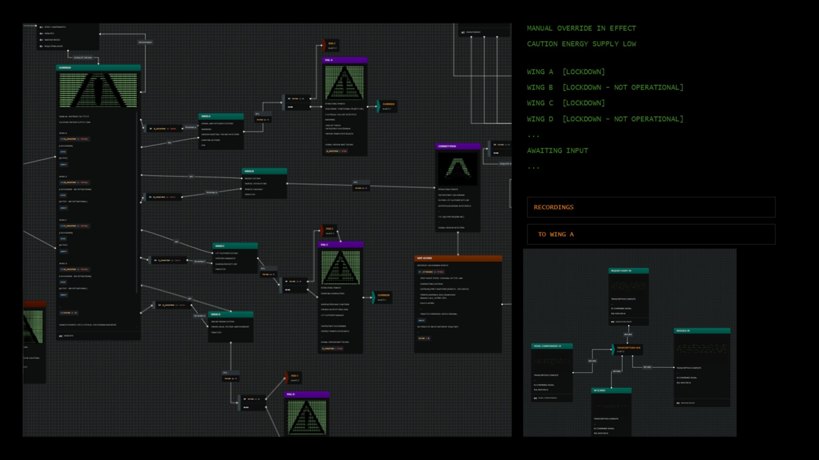The width and height of the screenshot is (819, 460).
Task: Select the WING A node header
Action: coord(221,116)
